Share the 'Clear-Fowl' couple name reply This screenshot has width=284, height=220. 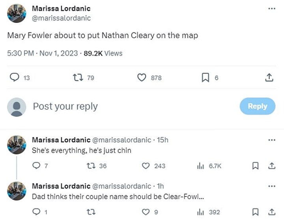(271, 212)
